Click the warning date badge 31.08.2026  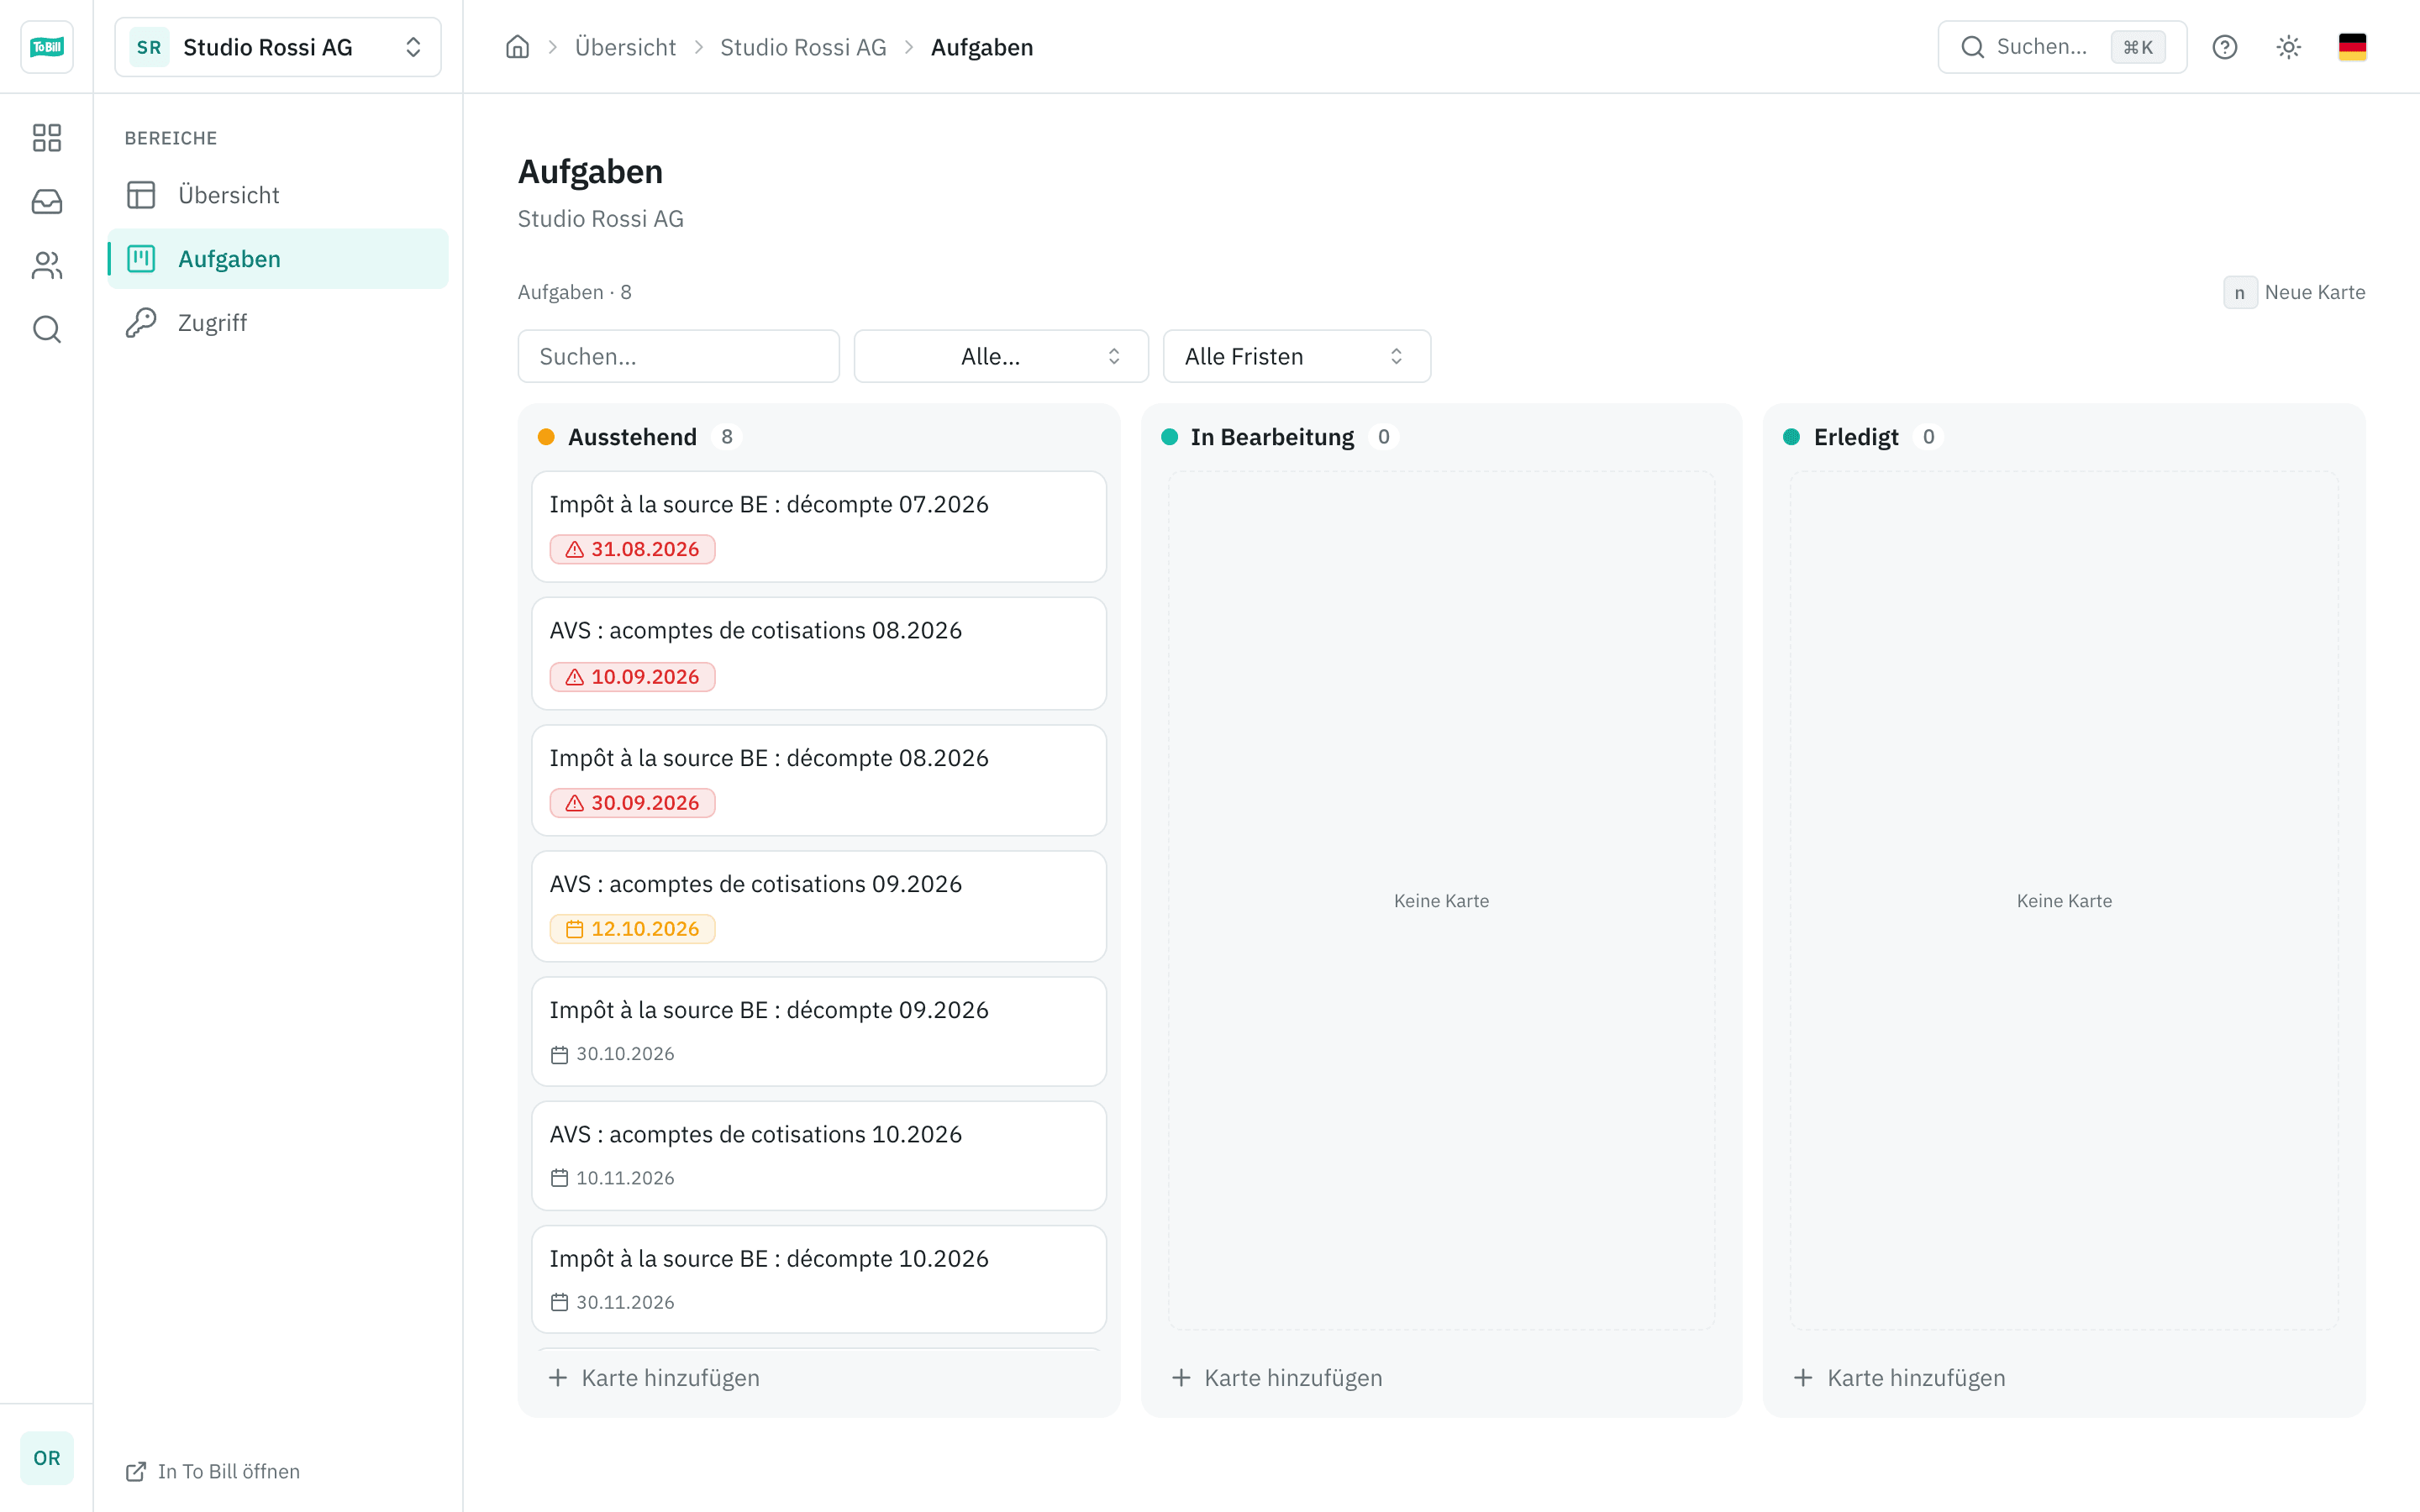632,549
